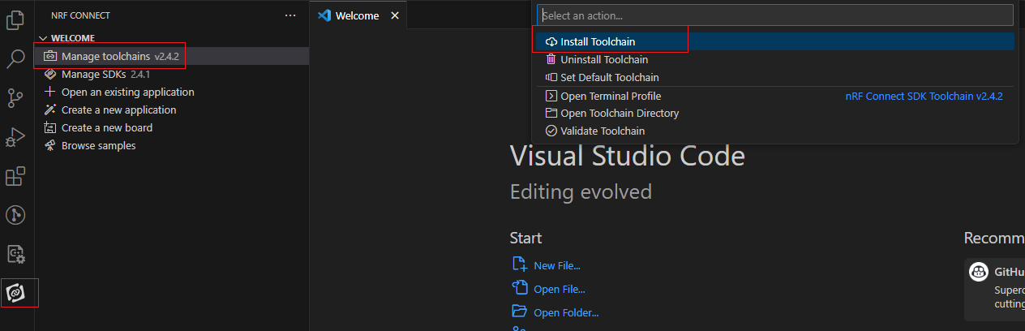
Task: Click the trash icon for Uninstall Toolchain
Action: [551, 59]
